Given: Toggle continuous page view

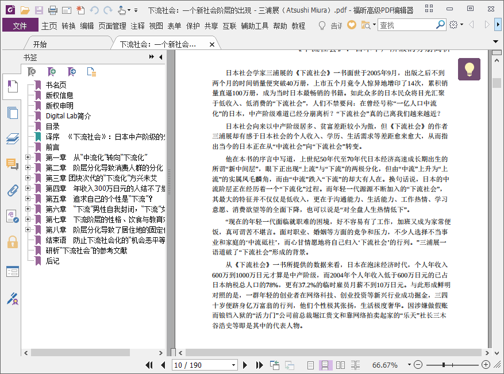Looking at the screenshot, I should [x=325, y=365].
